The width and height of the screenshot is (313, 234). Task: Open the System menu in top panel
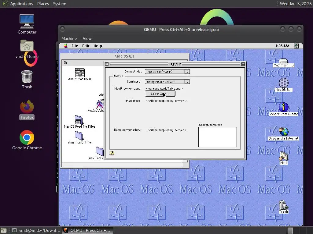pos(60,4)
